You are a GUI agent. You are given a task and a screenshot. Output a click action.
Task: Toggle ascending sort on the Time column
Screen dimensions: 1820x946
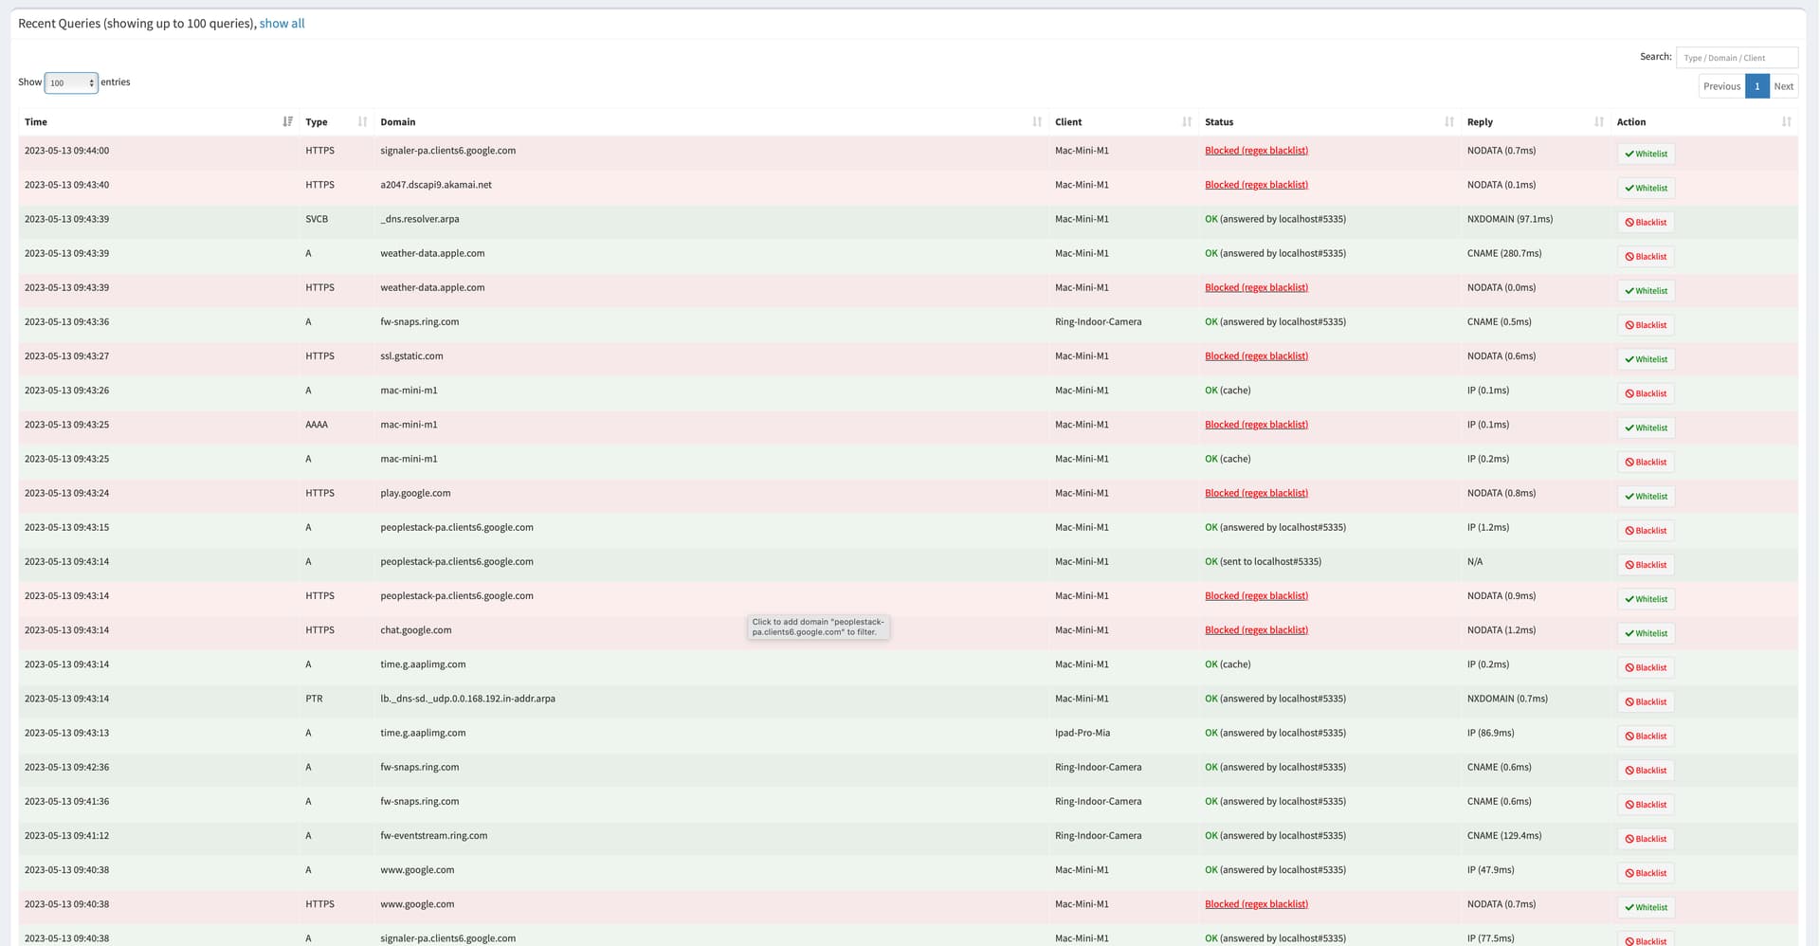(x=288, y=121)
